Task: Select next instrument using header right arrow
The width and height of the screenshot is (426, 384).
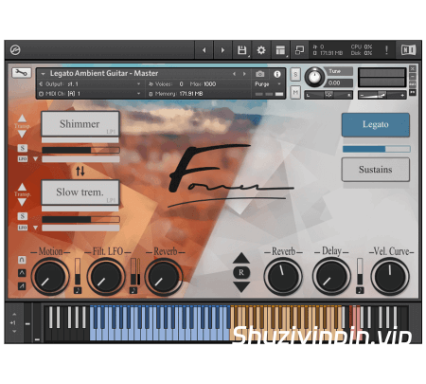Action: point(244,74)
